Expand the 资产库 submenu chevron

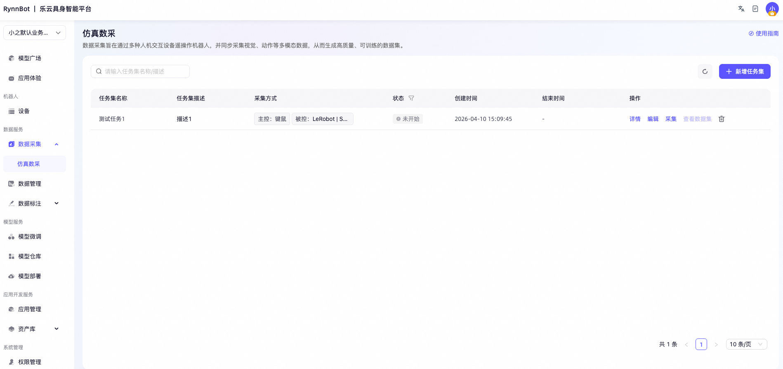click(x=57, y=329)
